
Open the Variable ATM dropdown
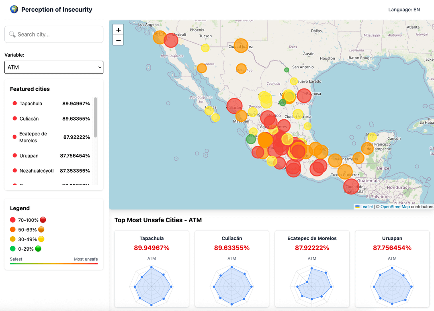point(54,67)
